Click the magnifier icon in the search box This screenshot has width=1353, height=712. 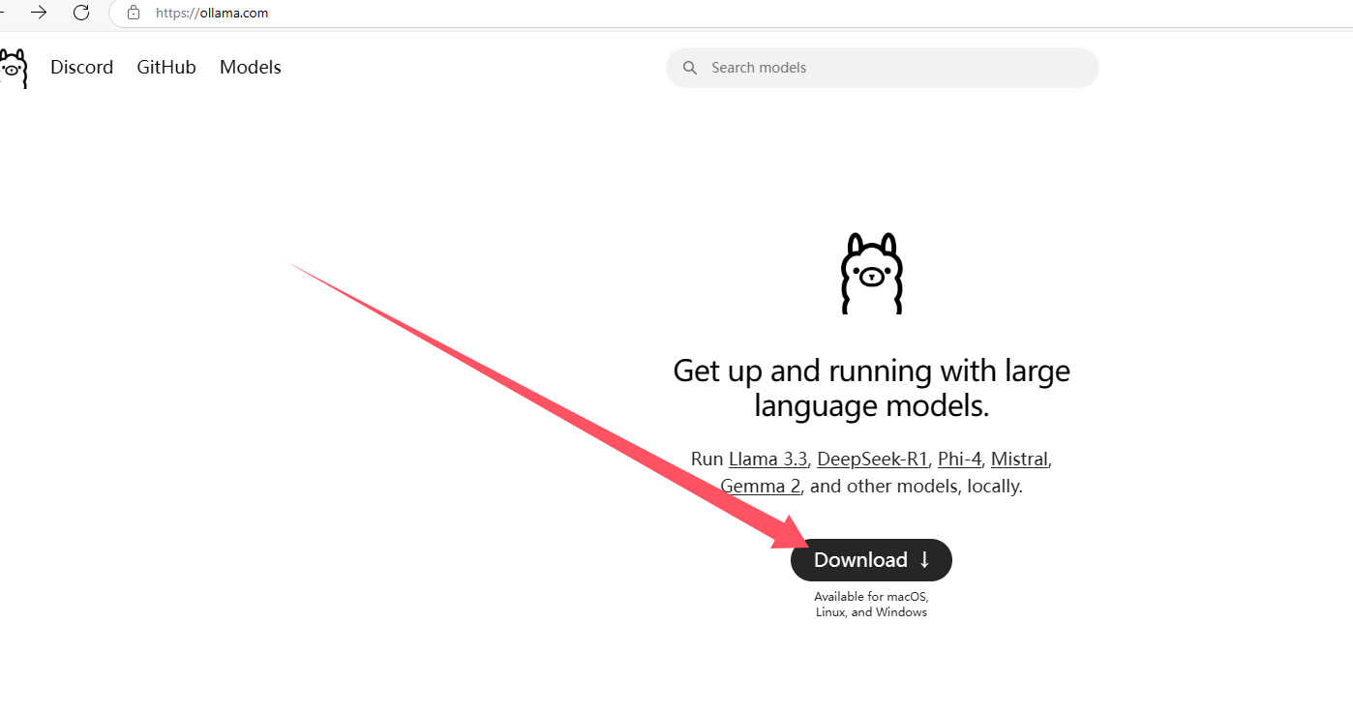pyautogui.click(x=690, y=68)
